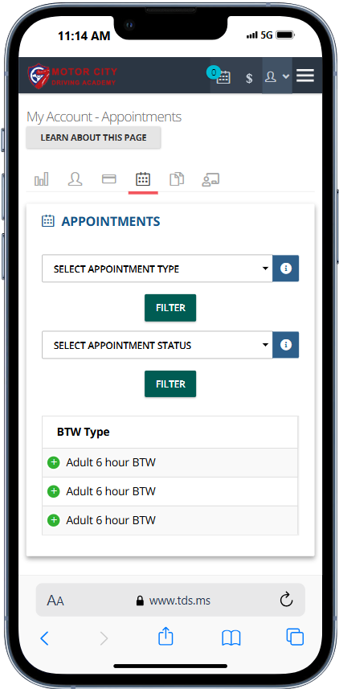Switch to the bar chart progress tab

point(42,178)
